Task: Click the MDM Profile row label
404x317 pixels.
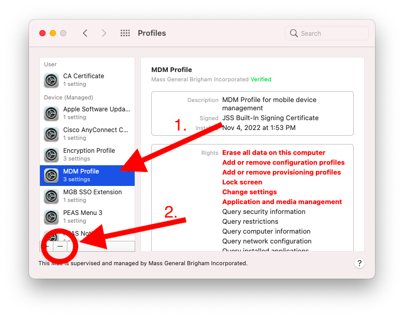Action: (81, 171)
